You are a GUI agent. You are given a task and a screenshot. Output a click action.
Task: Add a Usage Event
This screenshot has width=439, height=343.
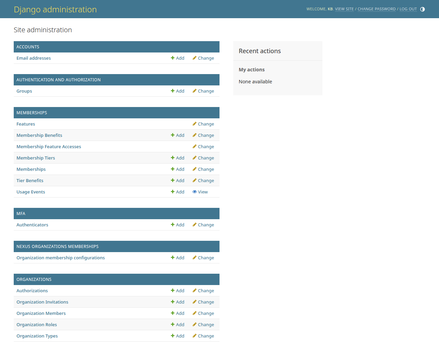(x=178, y=192)
